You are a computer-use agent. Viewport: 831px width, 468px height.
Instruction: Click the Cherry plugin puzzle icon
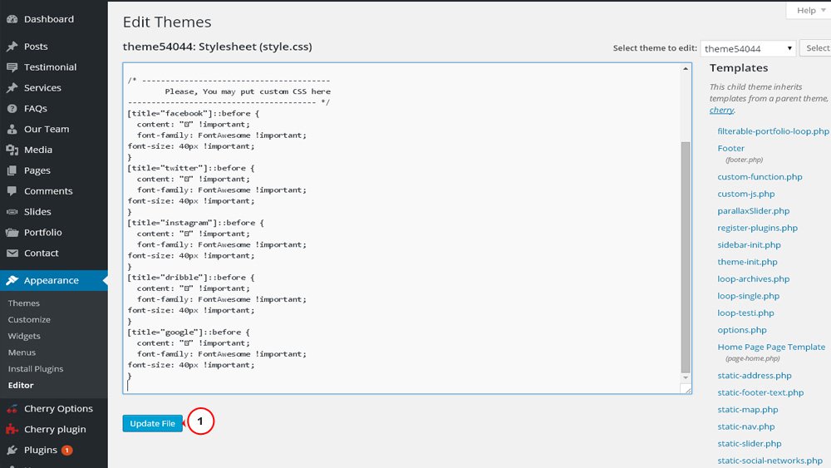click(x=12, y=429)
